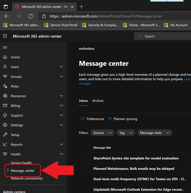Viewport: 191px width, 193px height.
Task: Click the Preferences gear icon
Action: (x=83, y=119)
